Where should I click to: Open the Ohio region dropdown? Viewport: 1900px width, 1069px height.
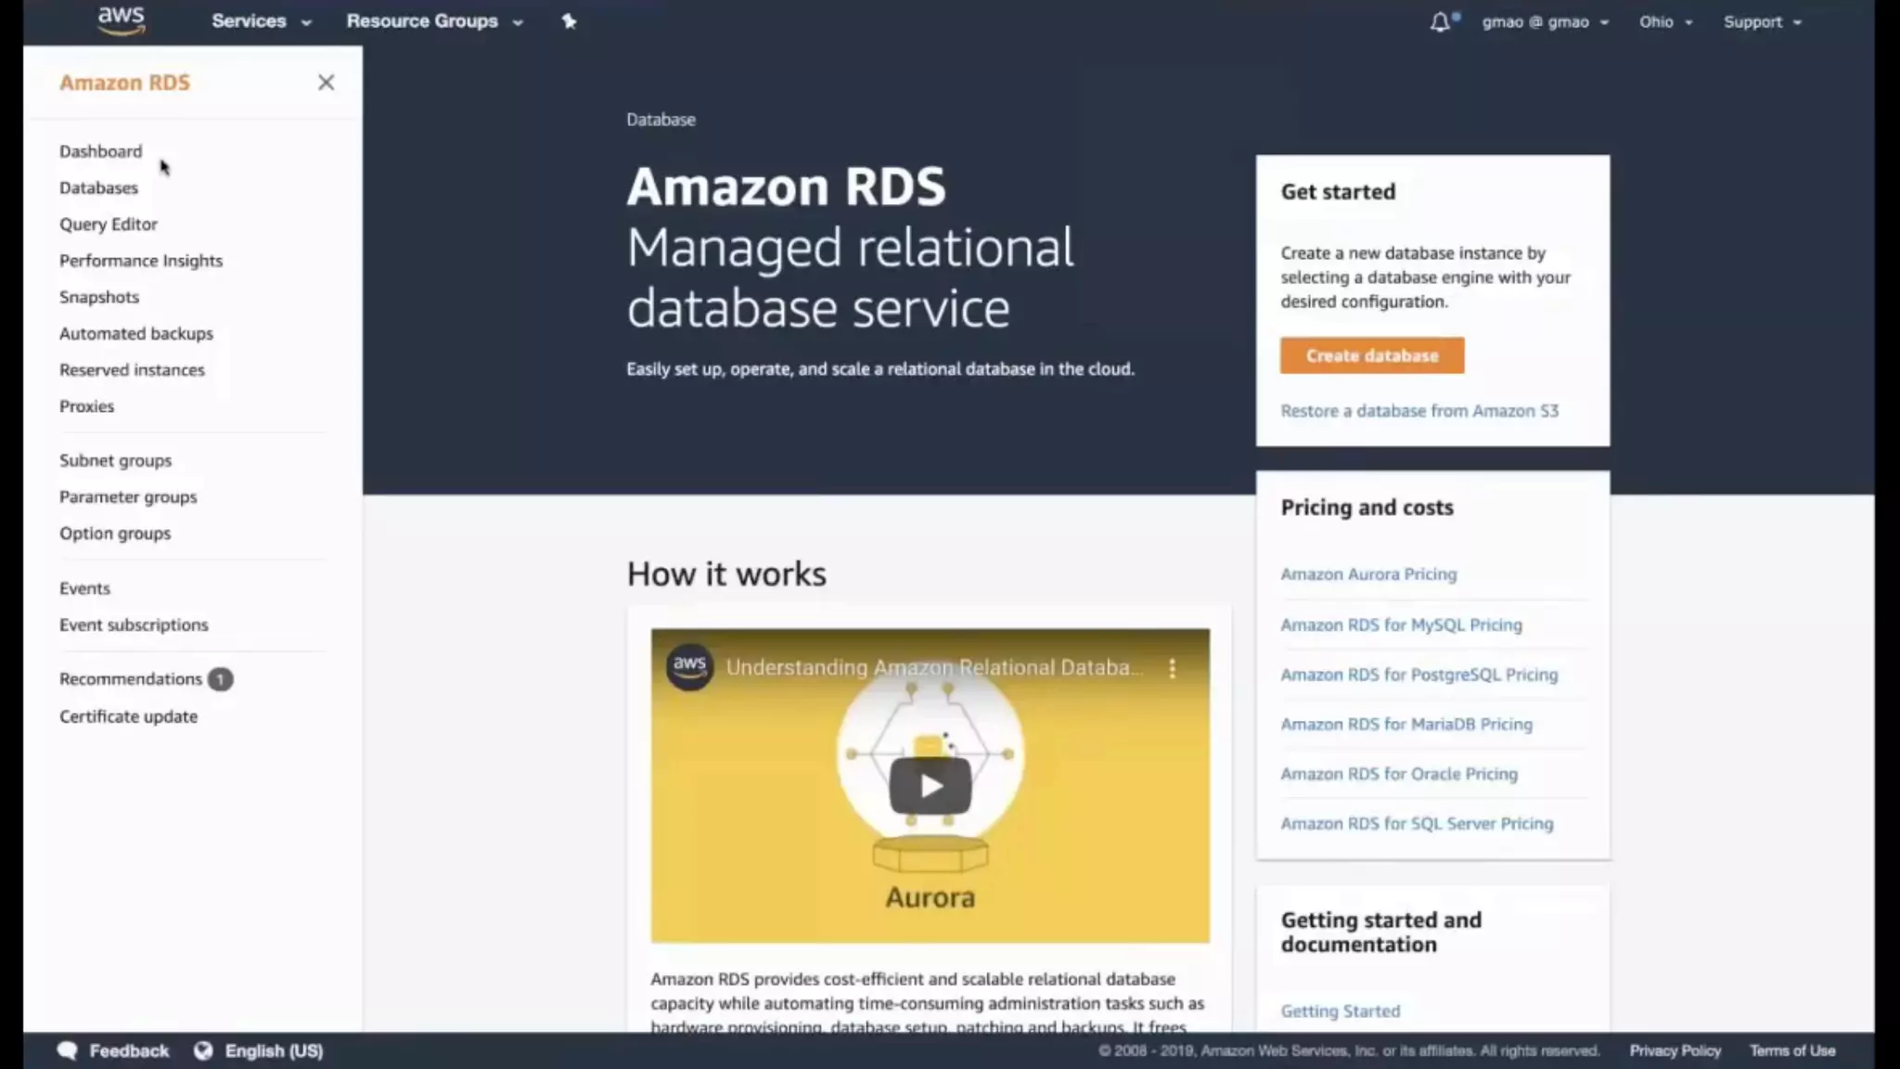point(1665,22)
